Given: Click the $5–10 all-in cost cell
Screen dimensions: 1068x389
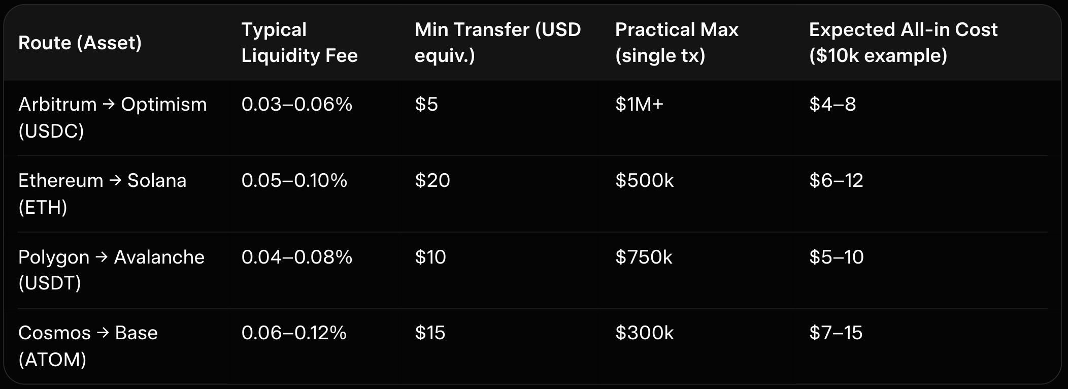Looking at the screenshot, I should pos(837,257).
